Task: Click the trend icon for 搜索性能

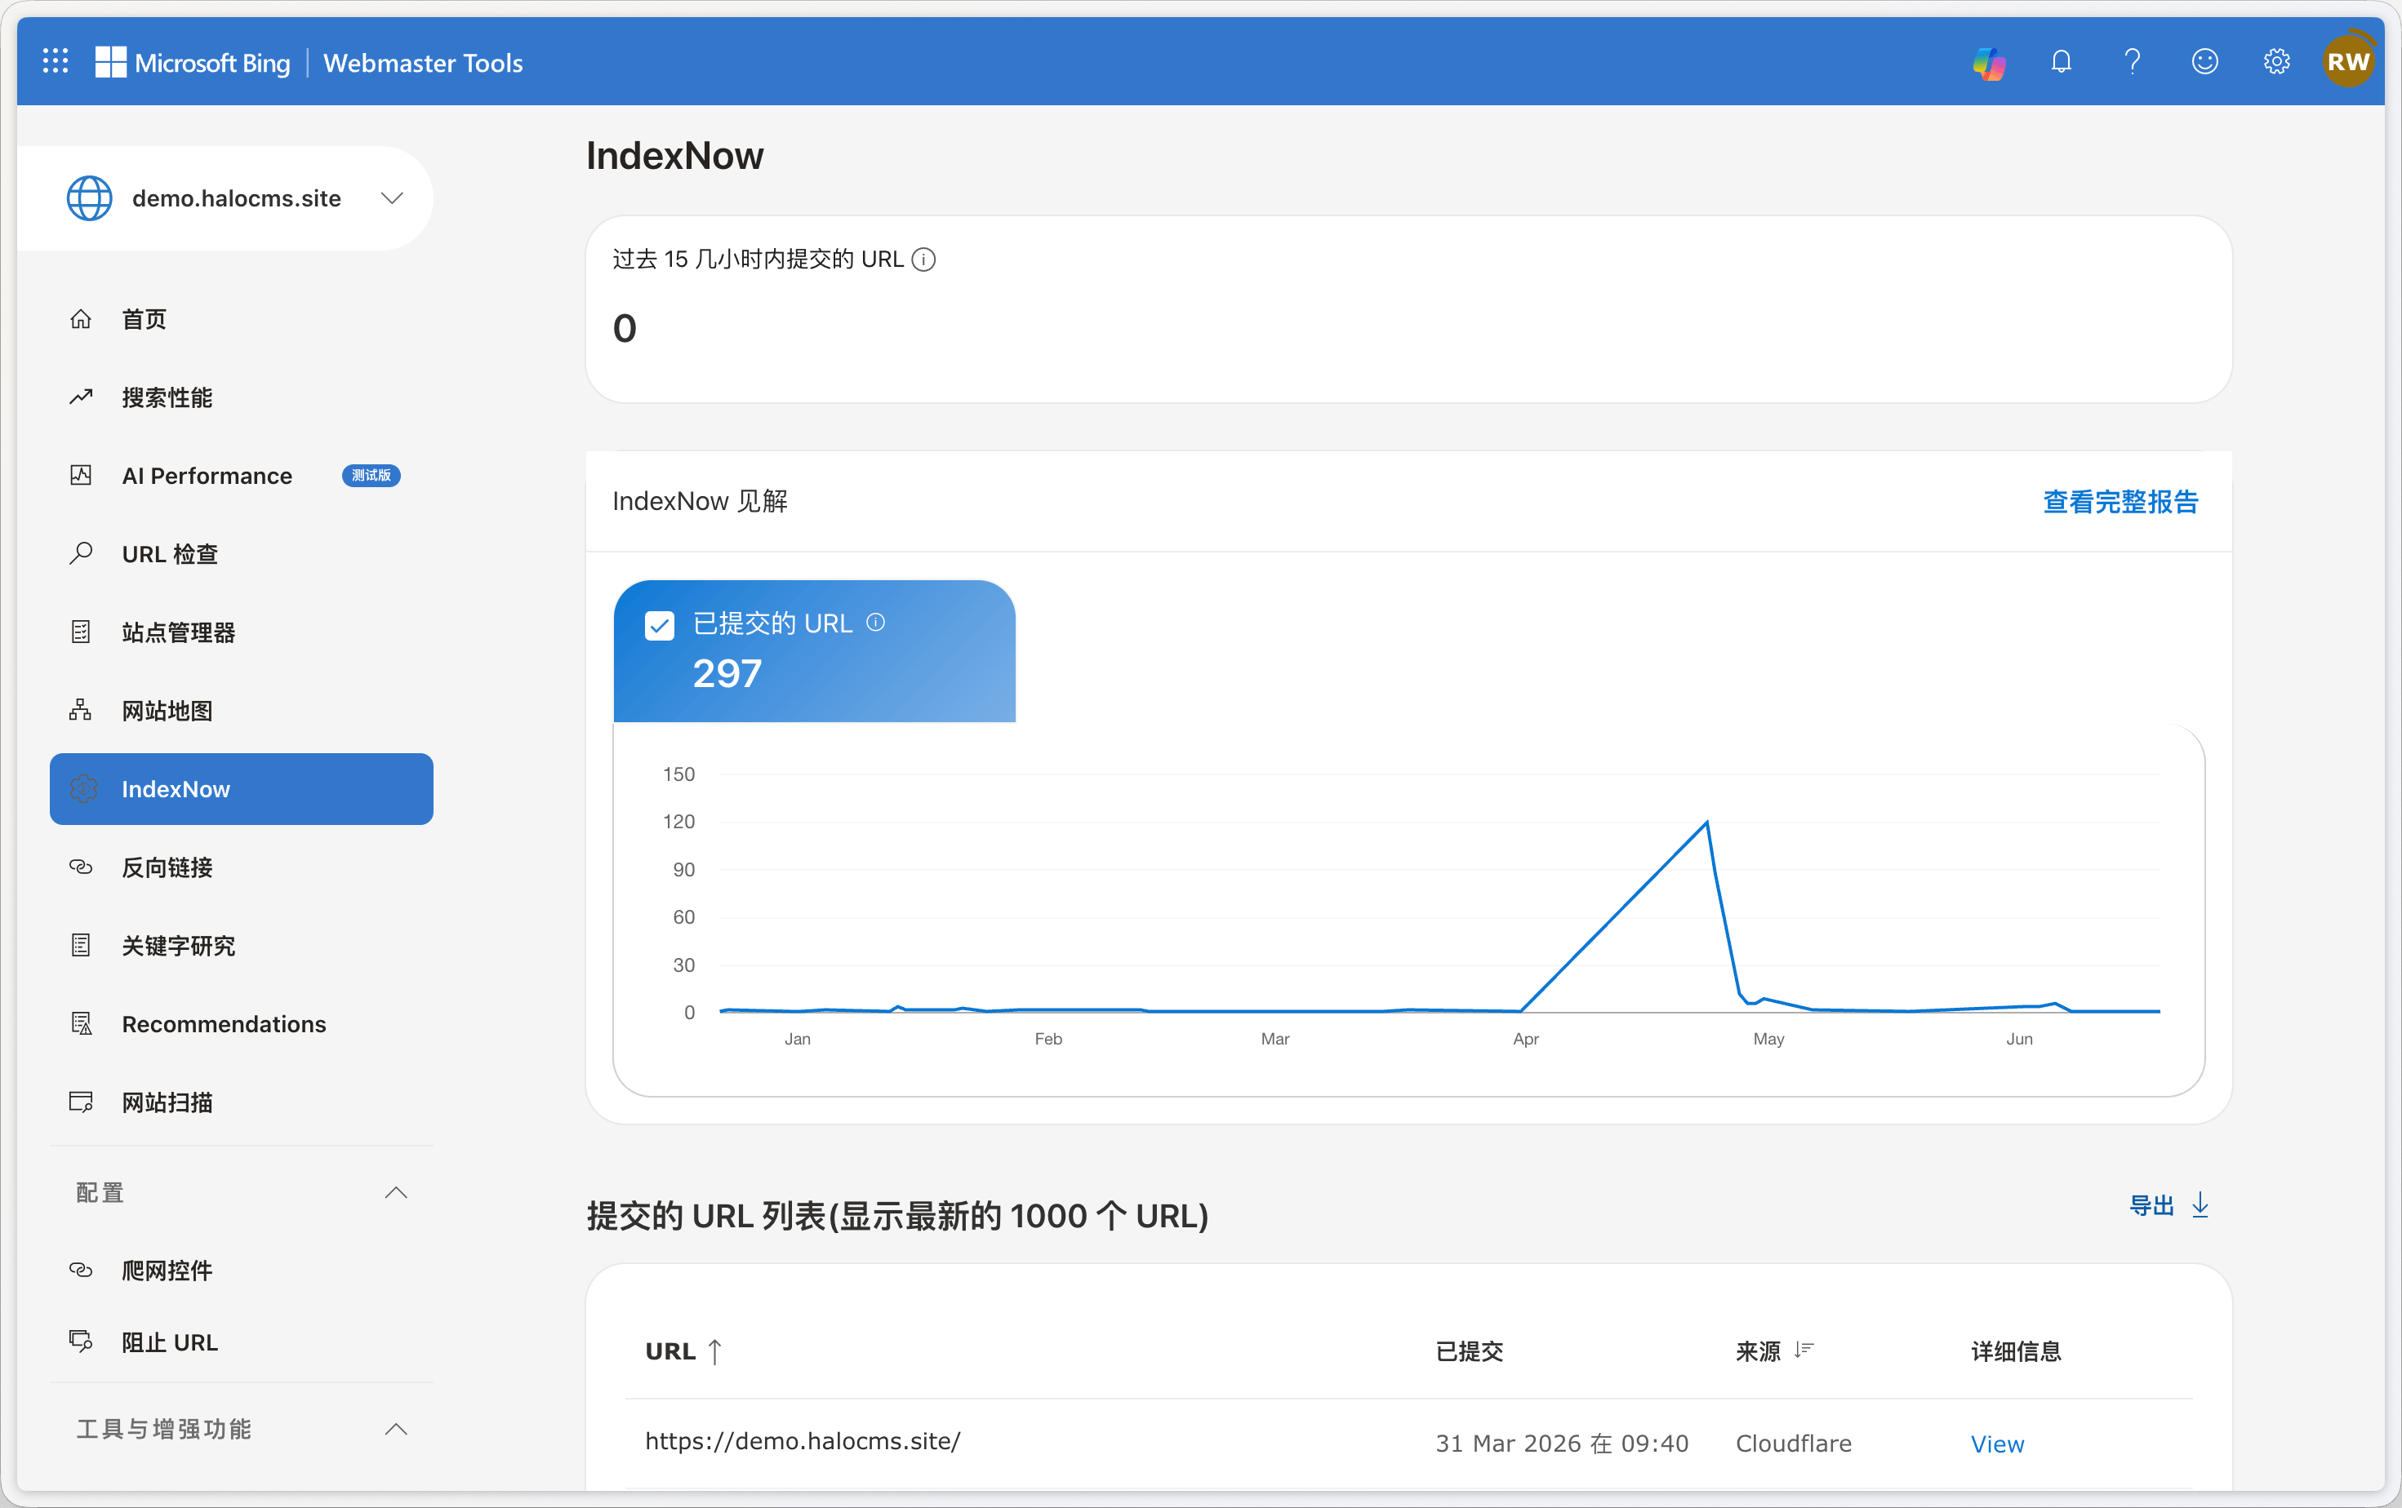Action: (81, 397)
